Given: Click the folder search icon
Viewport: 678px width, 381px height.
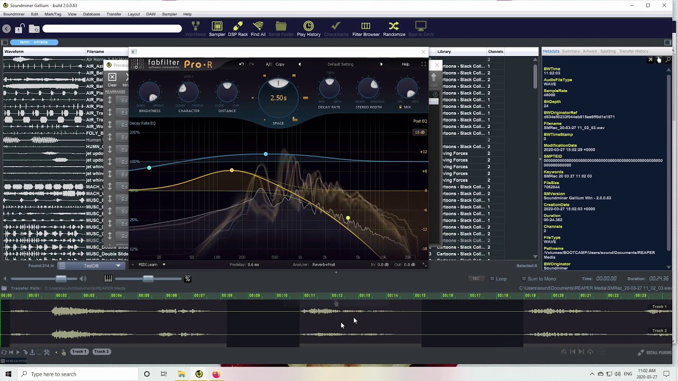Looking at the screenshot, I should click(34, 29).
